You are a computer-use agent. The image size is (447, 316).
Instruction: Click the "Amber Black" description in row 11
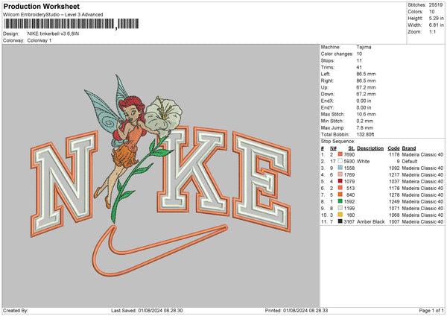coord(371,221)
